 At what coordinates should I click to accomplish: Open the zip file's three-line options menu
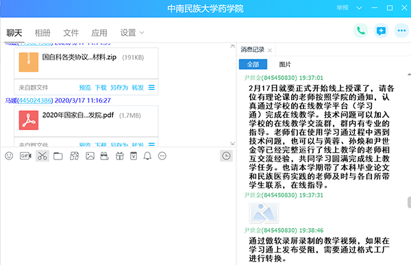(x=151, y=87)
